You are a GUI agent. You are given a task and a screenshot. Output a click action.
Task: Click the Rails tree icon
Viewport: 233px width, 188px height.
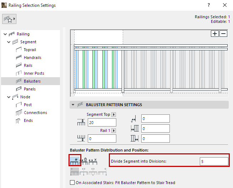[x=19, y=65]
